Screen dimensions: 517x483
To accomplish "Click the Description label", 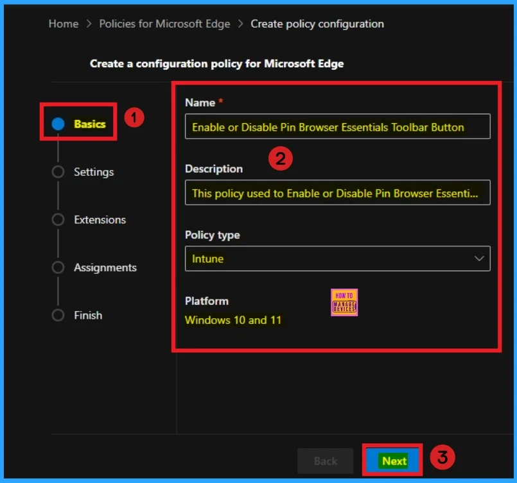I will (214, 169).
